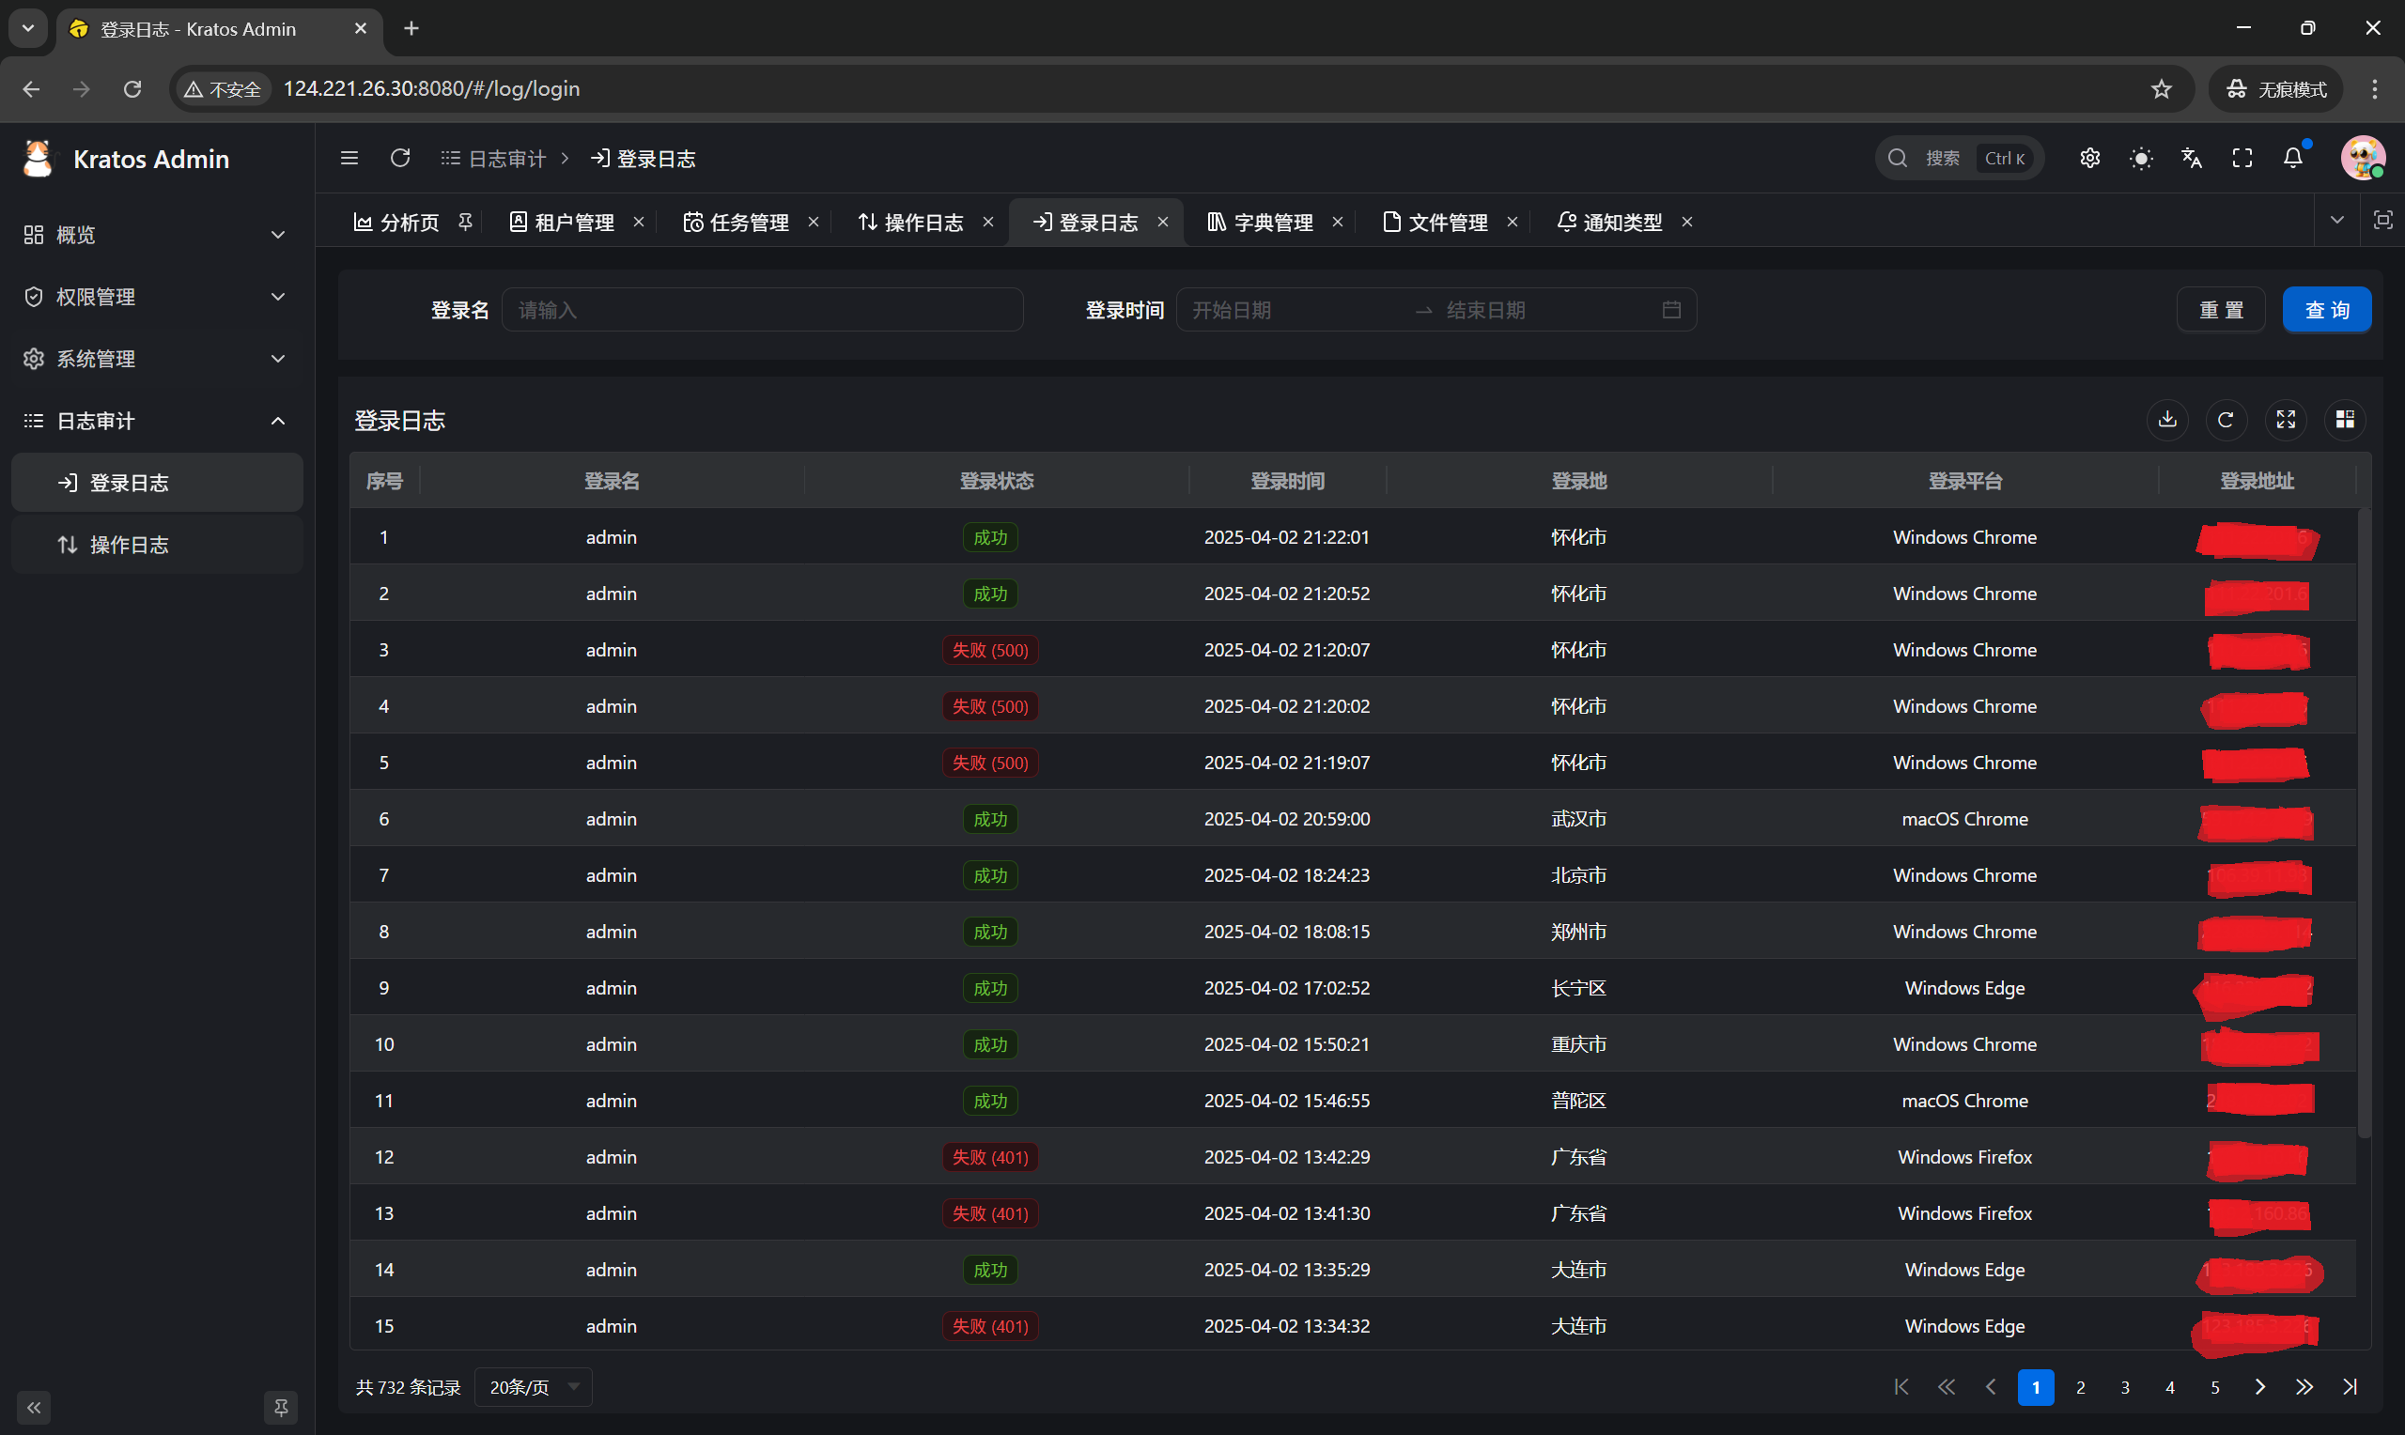Image resolution: width=2405 pixels, height=1435 pixels.
Task: Open 操作日志 in the sidebar
Action: tap(130, 546)
